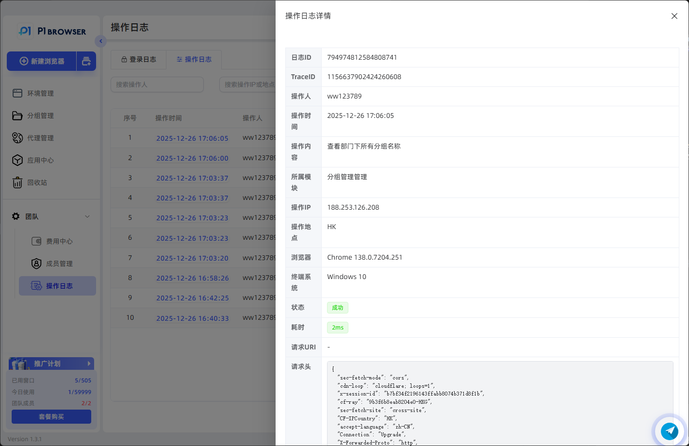Click the Telegram support chat icon
The height and width of the screenshot is (446, 689).
[x=670, y=430]
